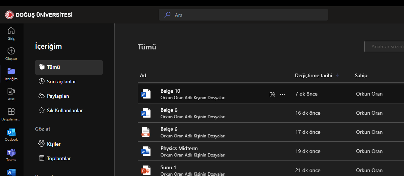The image size is (404, 176).
Task: Click Word file icon of Belge 10
Action: 145,94
